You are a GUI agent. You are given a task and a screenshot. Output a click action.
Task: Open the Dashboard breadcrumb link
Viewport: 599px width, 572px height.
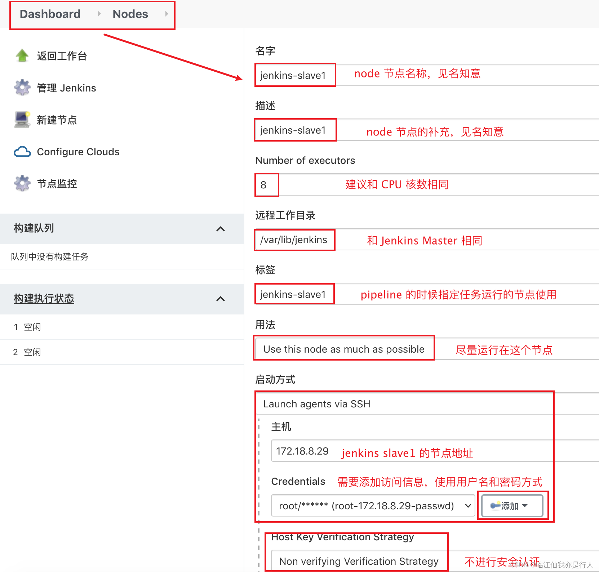(x=50, y=14)
